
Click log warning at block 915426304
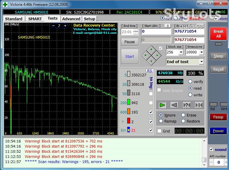tap(63, 152)
